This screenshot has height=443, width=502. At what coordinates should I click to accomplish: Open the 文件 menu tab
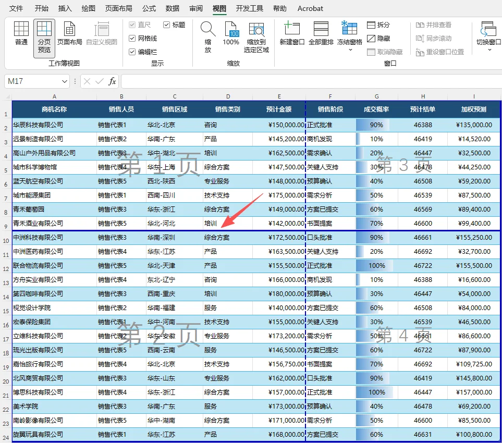click(x=16, y=8)
